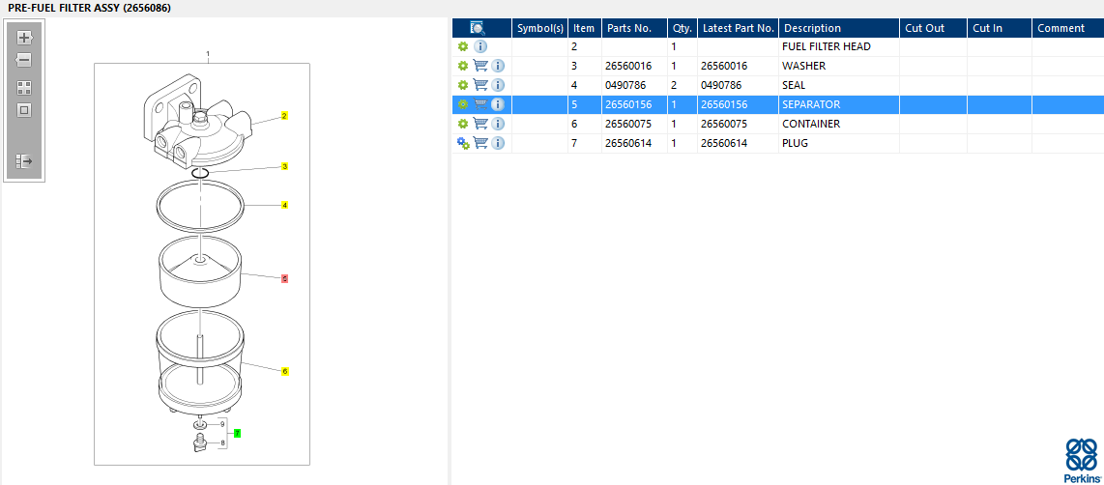Image resolution: width=1104 pixels, height=485 pixels.
Task: Open info for SEPARATOR part
Action: tap(498, 104)
